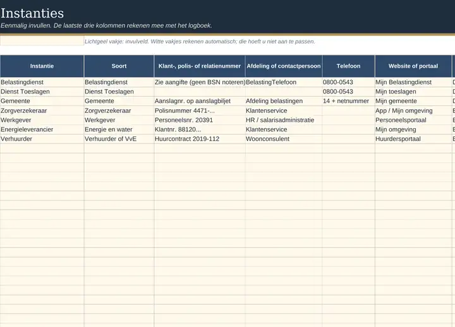455x327 pixels.
Task: Select Dienst Toeslagen in Soort column
Action: tap(119, 92)
